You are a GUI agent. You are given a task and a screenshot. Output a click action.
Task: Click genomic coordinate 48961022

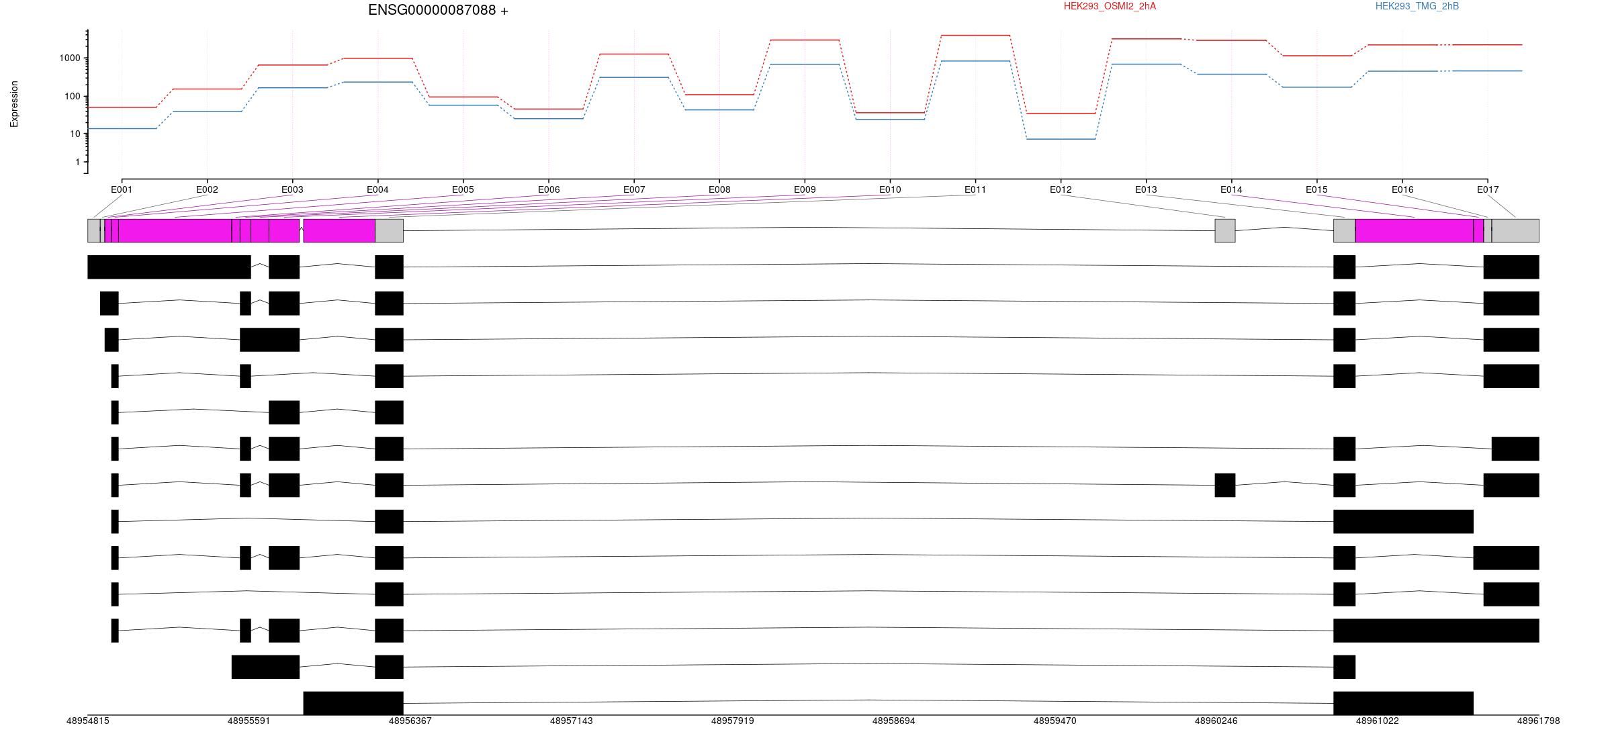pyautogui.click(x=1377, y=721)
